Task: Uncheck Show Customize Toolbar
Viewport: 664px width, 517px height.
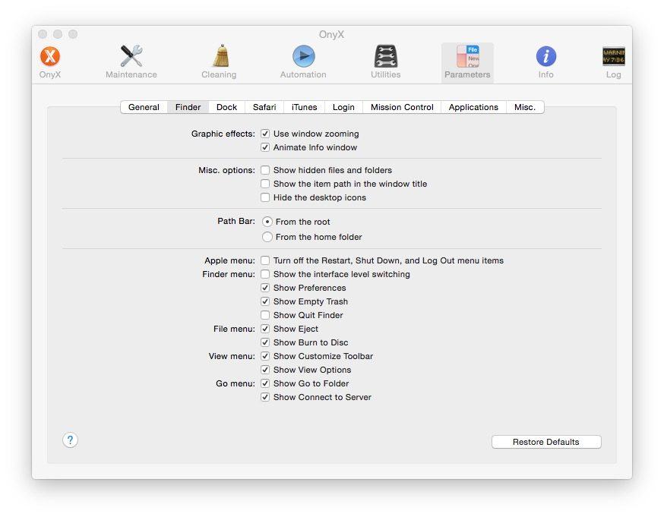Action: click(265, 356)
